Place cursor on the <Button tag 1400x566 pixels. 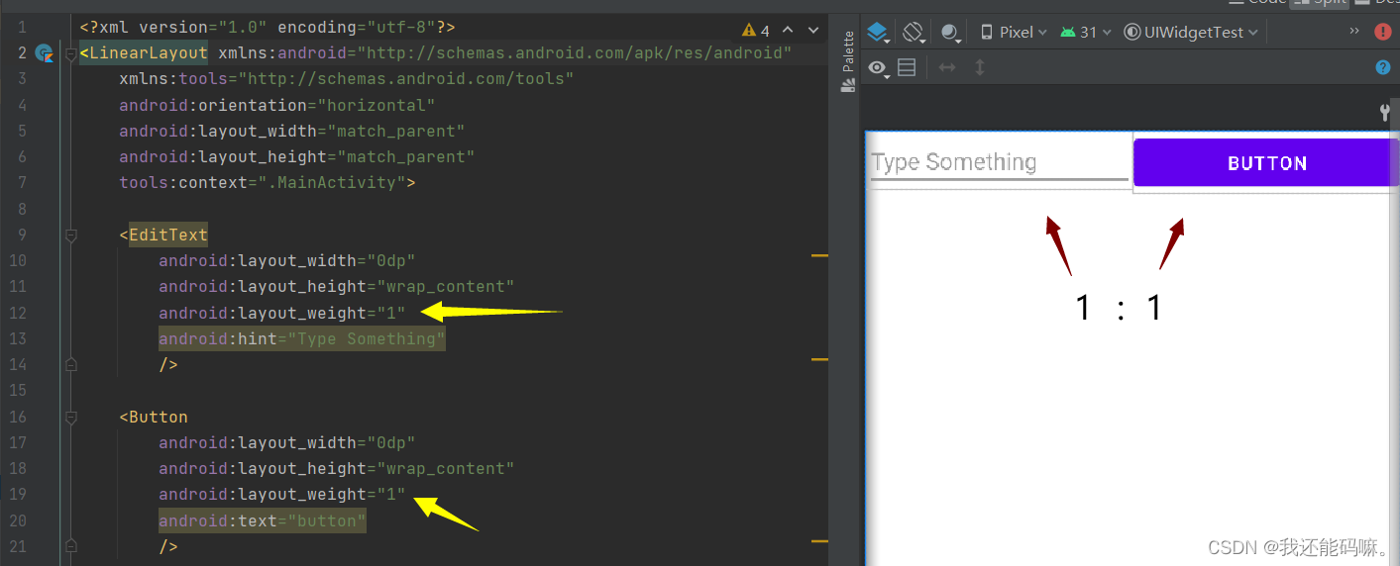click(x=154, y=417)
